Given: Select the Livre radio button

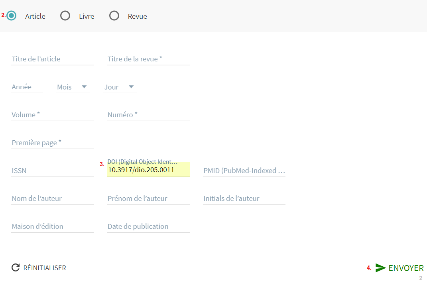Looking at the screenshot, I should coord(65,16).
